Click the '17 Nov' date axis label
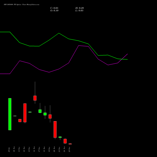Image resolution: width=157 pixels, height=157 pixels. point(39,149)
